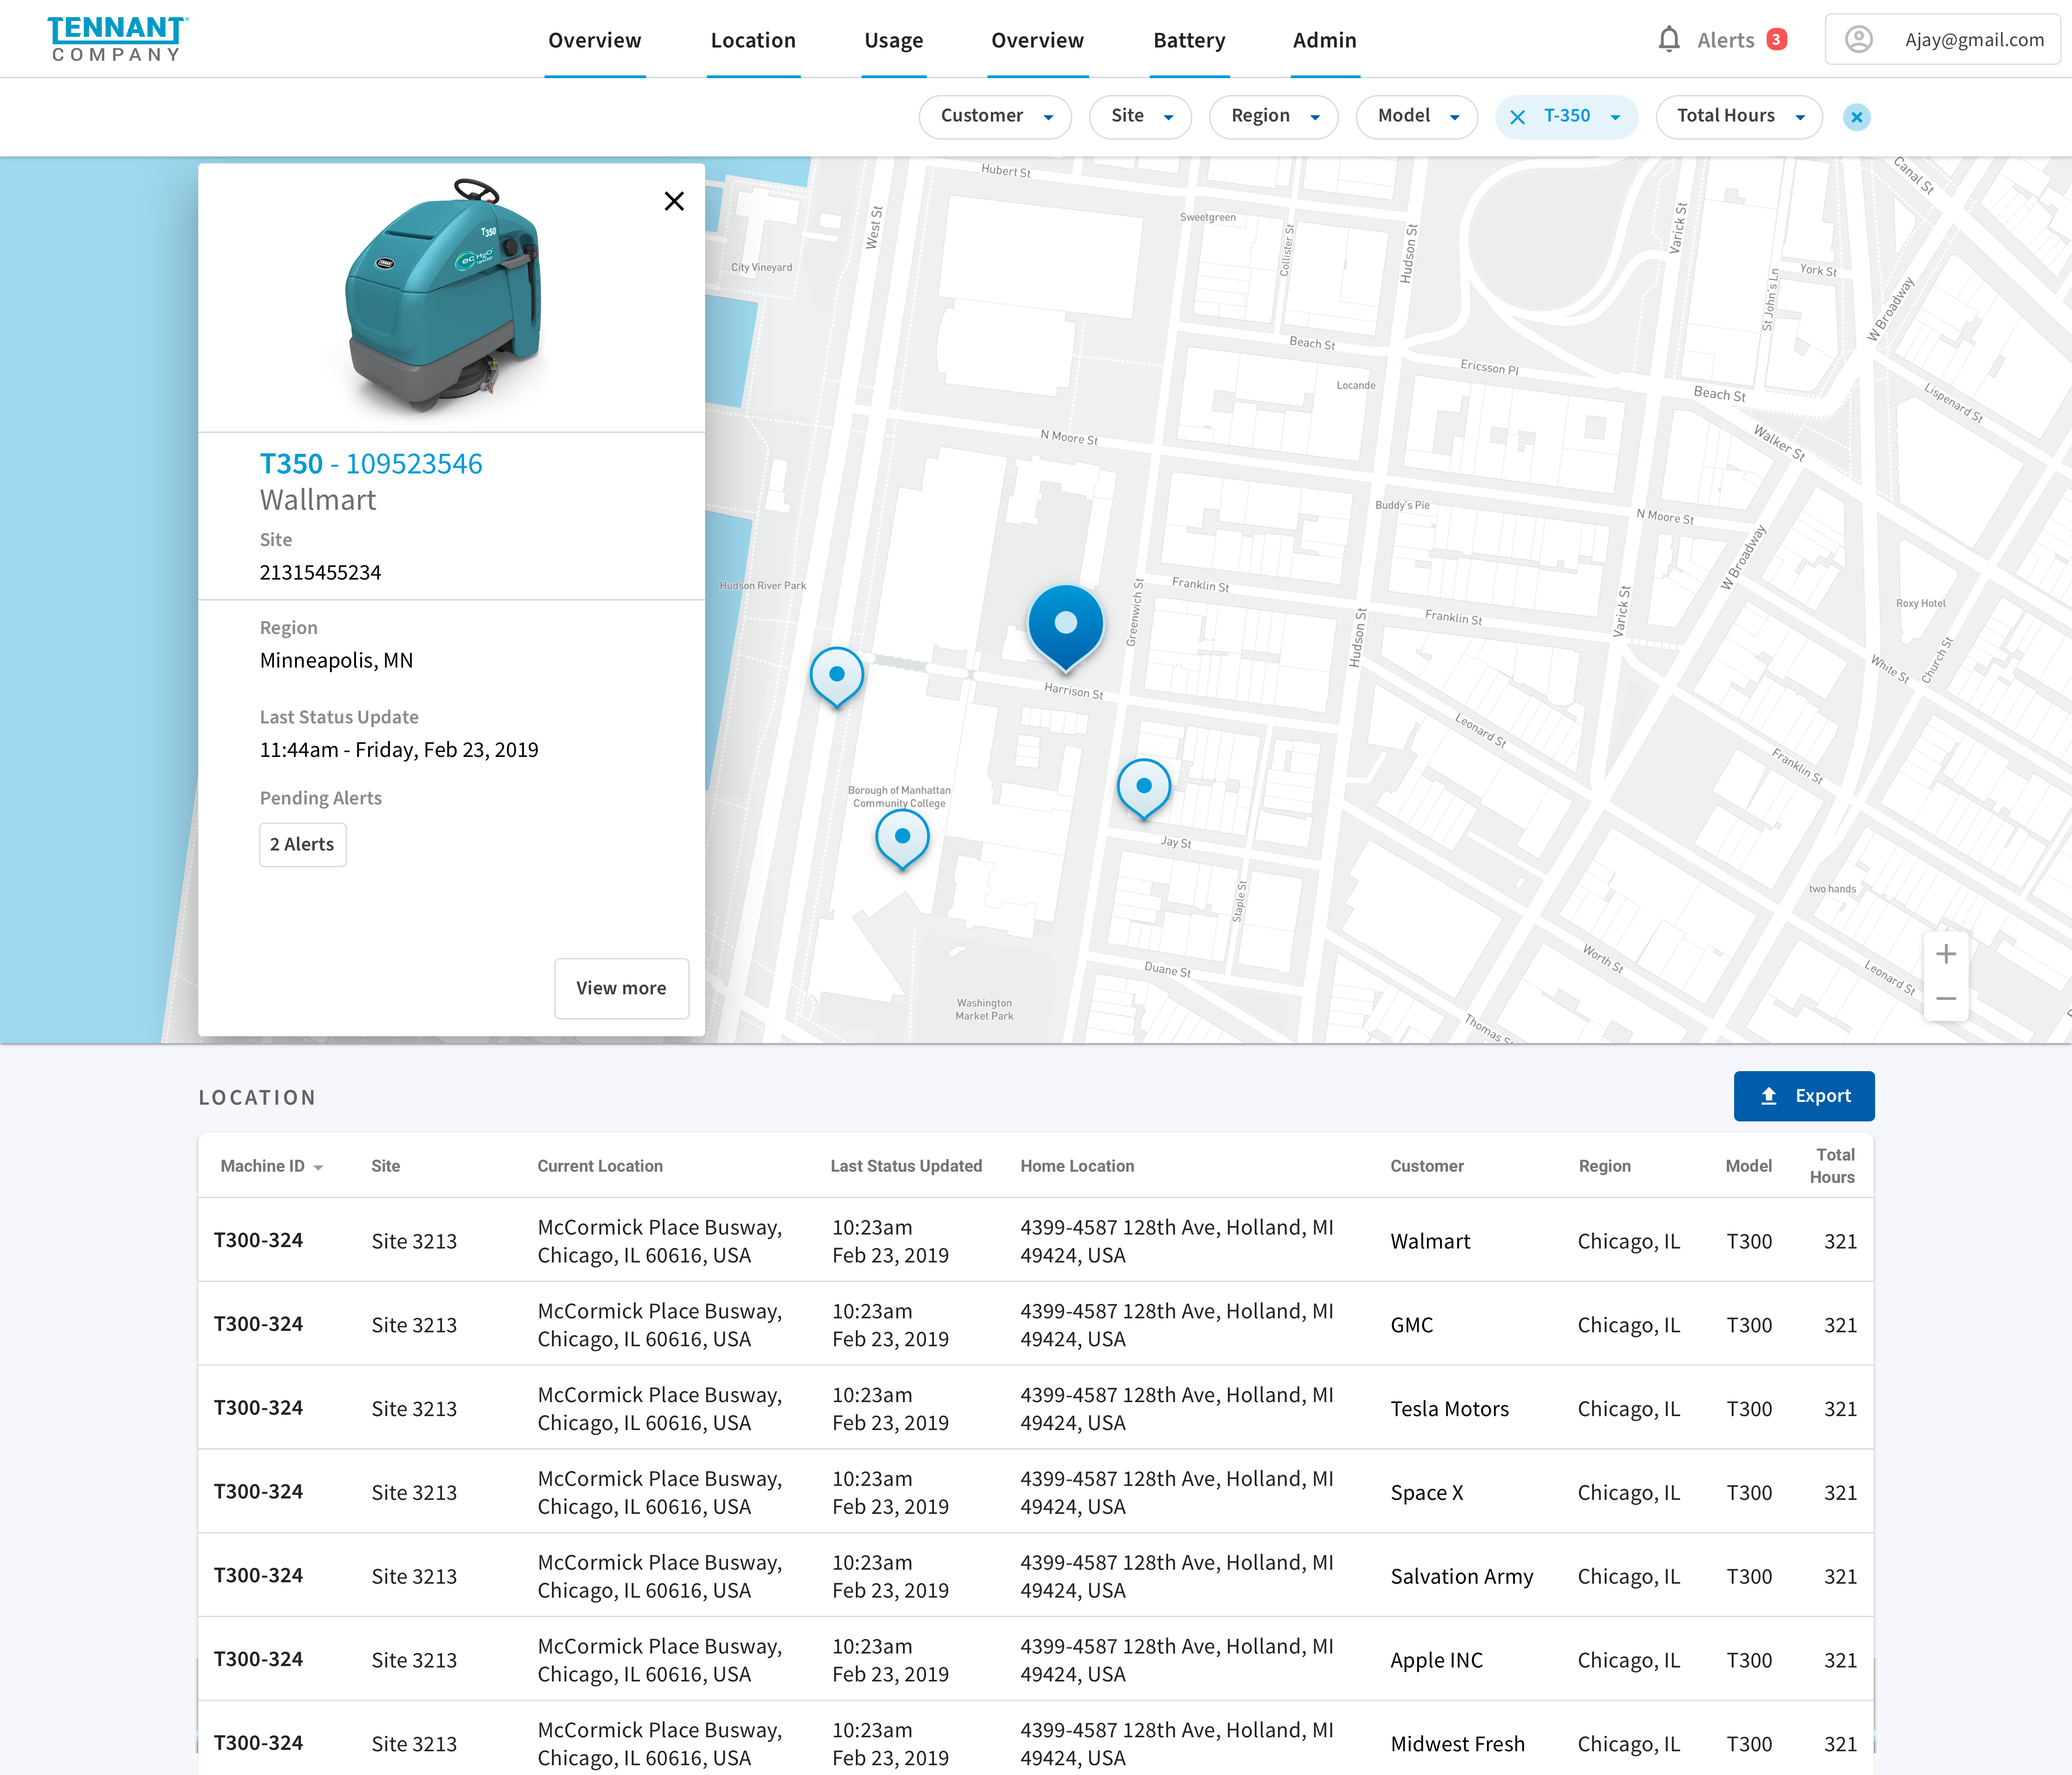This screenshot has width=2072, height=1775.
Task: Click the pin by Borough of Manhattan Community College
Action: [902, 840]
